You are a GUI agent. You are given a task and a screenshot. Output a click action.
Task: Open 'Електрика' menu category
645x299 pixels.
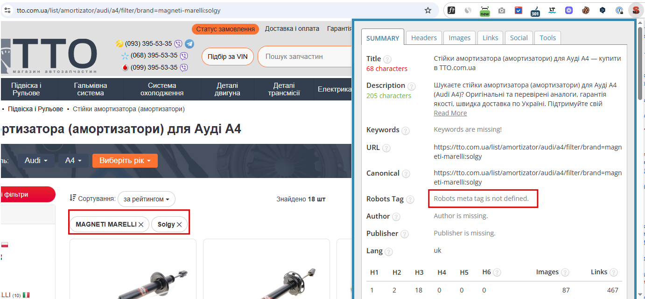(x=334, y=89)
